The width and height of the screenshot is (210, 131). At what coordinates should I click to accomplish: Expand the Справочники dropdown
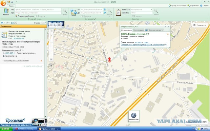pos(40,23)
